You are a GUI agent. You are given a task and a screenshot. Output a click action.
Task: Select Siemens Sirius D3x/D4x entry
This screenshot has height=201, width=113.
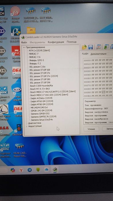coord(42,120)
